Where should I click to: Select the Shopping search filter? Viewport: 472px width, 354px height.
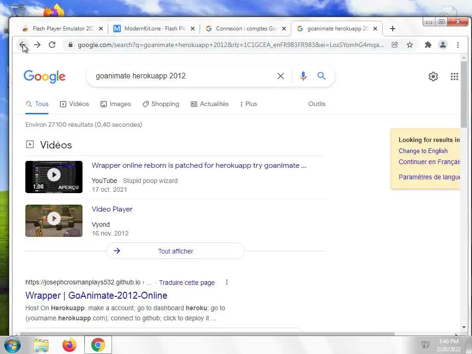tap(161, 104)
